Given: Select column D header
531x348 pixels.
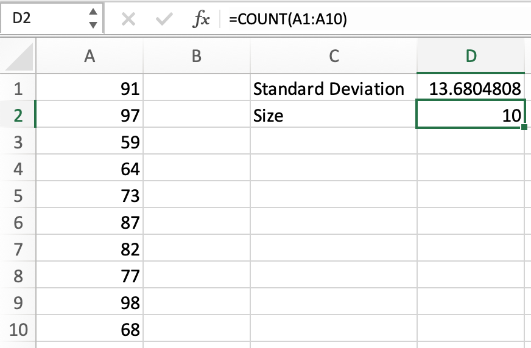Looking at the screenshot, I should [x=471, y=56].
